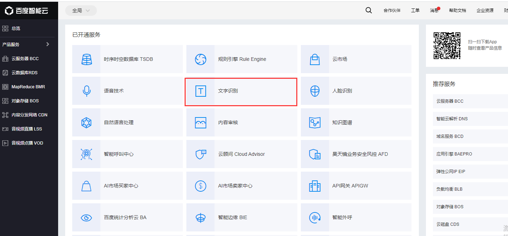Open recommended 负载均衡 BLB service

(470, 189)
